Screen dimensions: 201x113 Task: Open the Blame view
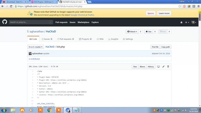tap(142, 67)
